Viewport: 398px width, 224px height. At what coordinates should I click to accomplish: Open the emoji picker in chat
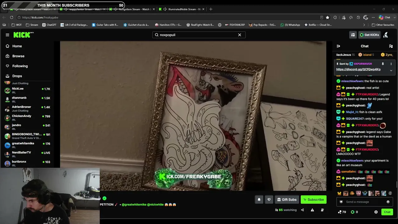(388, 202)
